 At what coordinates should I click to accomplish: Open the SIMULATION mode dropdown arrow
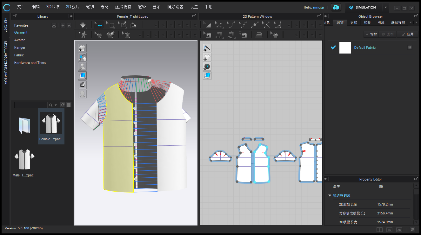tap(385, 7)
